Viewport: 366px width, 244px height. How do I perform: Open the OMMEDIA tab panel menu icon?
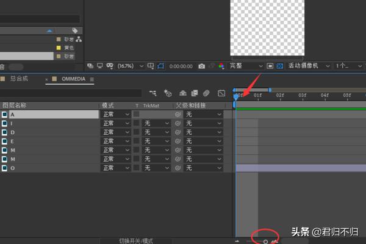click(92, 80)
